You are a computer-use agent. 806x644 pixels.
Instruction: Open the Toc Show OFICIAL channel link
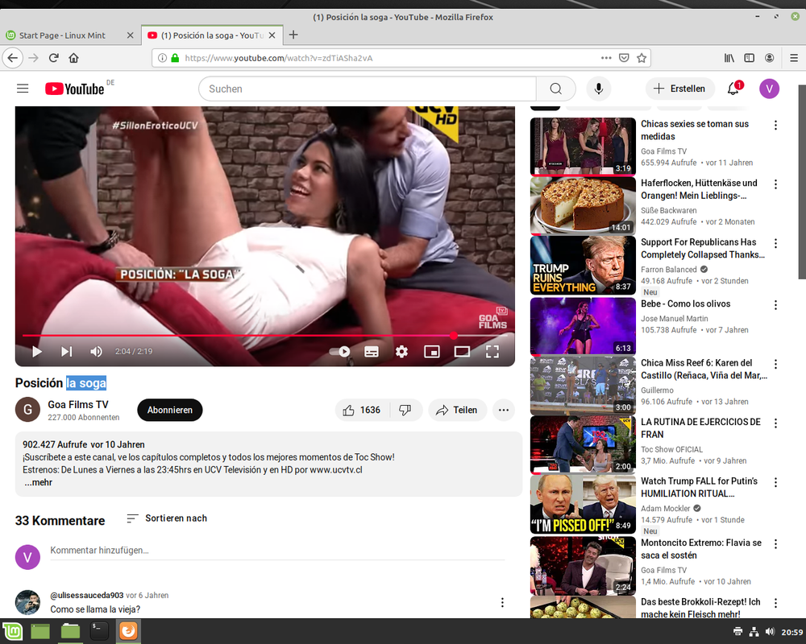click(x=671, y=449)
